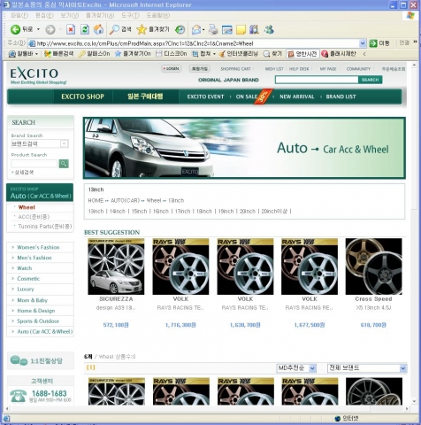This screenshot has width=421, height=425.
Task: Open the 파일(F) menu
Action: pos(19,15)
